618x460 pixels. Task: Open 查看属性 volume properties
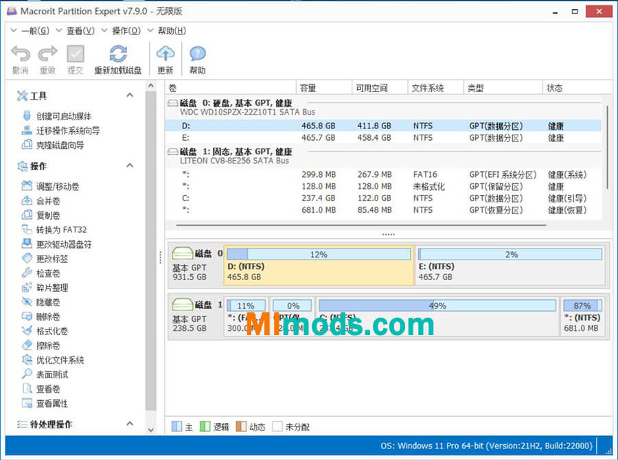click(x=45, y=403)
